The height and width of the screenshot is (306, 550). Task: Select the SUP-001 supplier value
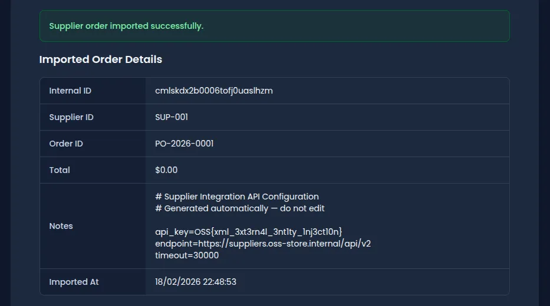click(x=172, y=117)
